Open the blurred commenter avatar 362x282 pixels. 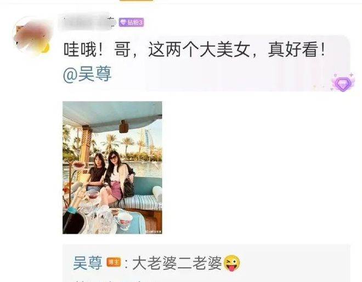pos(32,36)
